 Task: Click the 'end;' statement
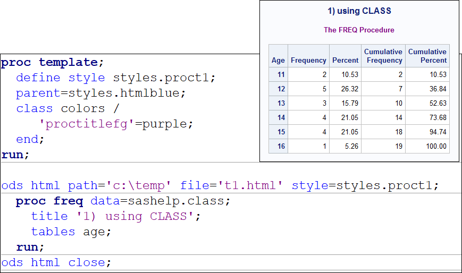coord(30,140)
